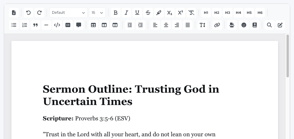Apply Heading 3 style
This screenshot has height=139, width=294.
tap(228, 13)
